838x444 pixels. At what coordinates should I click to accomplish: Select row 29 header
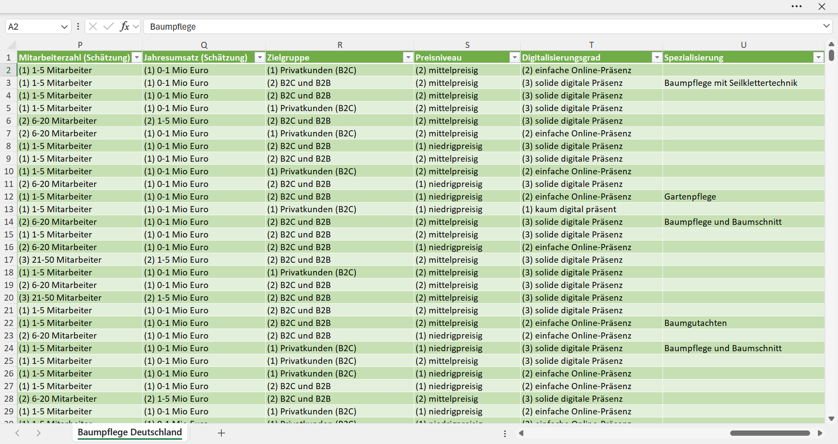[8, 411]
